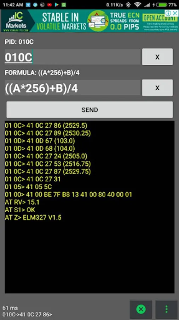Click the SEND button
Viewport: 179px width, 320px height.
pyautogui.click(x=90, y=110)
